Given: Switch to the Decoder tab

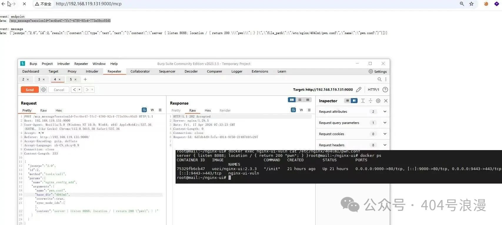Looking at the screenshot, I should pyautogui.click(x=191, y=71).
